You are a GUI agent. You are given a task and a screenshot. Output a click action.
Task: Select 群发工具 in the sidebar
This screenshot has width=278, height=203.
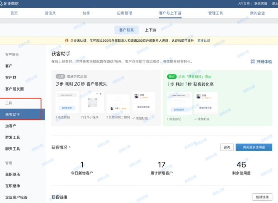coord(12,137)
